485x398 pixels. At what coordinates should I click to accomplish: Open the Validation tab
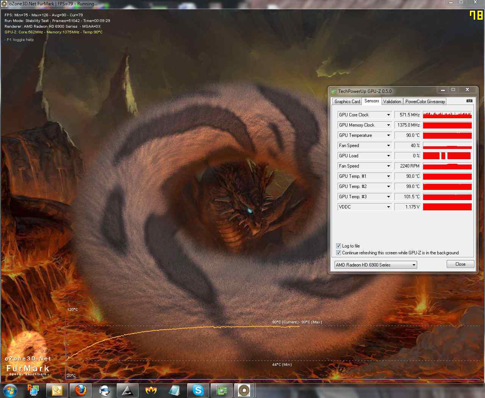point(392,101)
